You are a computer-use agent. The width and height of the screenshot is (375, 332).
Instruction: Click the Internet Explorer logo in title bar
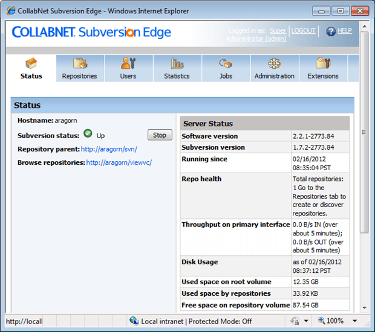[x=11, y=11]
